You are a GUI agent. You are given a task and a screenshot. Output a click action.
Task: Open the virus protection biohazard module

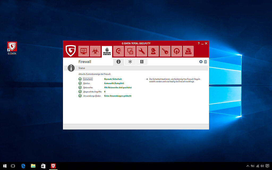(x=95, y=51)
